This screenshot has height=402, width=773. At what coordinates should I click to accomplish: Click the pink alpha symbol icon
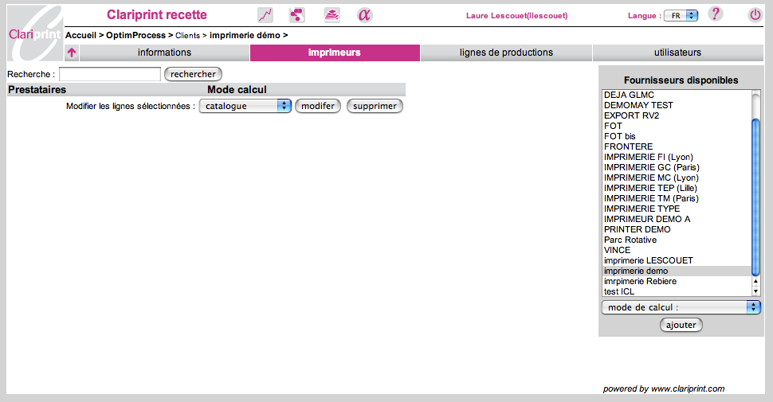tap(364, 15)
